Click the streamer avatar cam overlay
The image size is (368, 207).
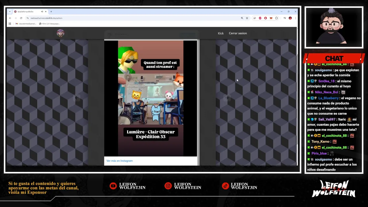(x=334, y=28)
